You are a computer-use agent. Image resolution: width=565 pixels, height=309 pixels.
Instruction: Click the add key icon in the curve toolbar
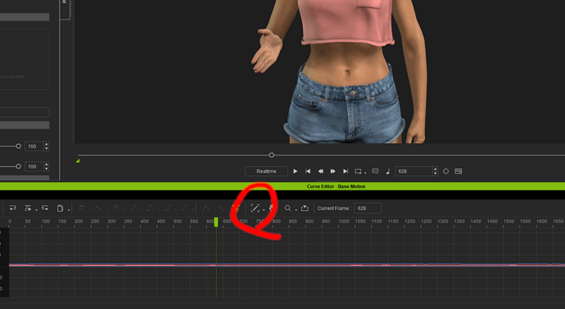pyautogui.click(x=27, y=208)
